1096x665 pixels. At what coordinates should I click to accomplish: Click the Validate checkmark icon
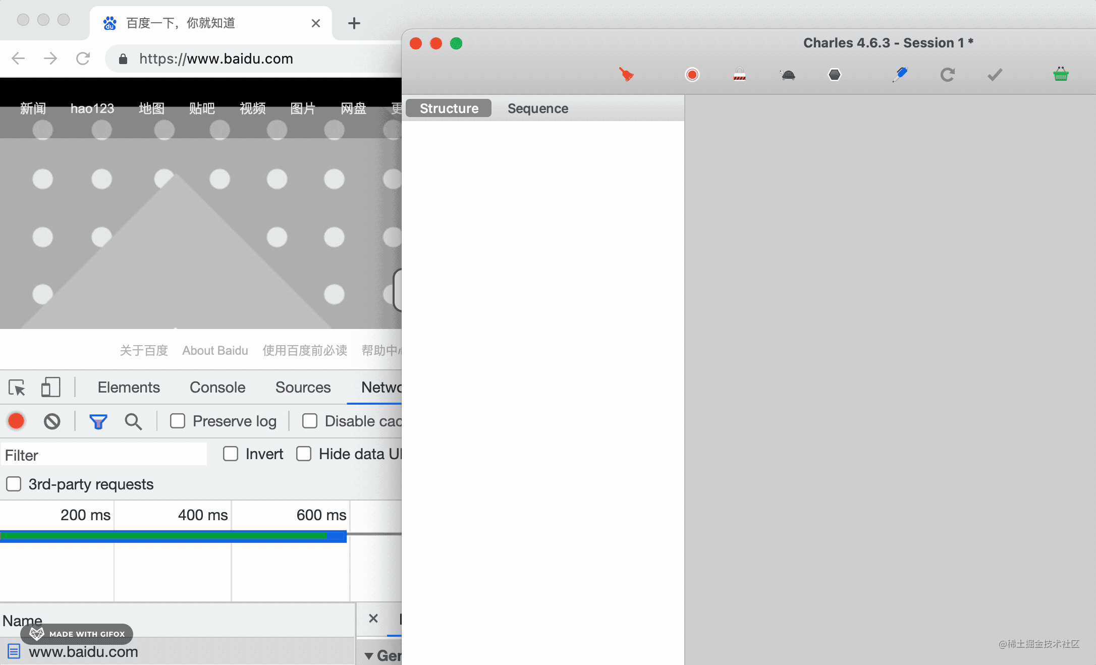coord(995,75)
